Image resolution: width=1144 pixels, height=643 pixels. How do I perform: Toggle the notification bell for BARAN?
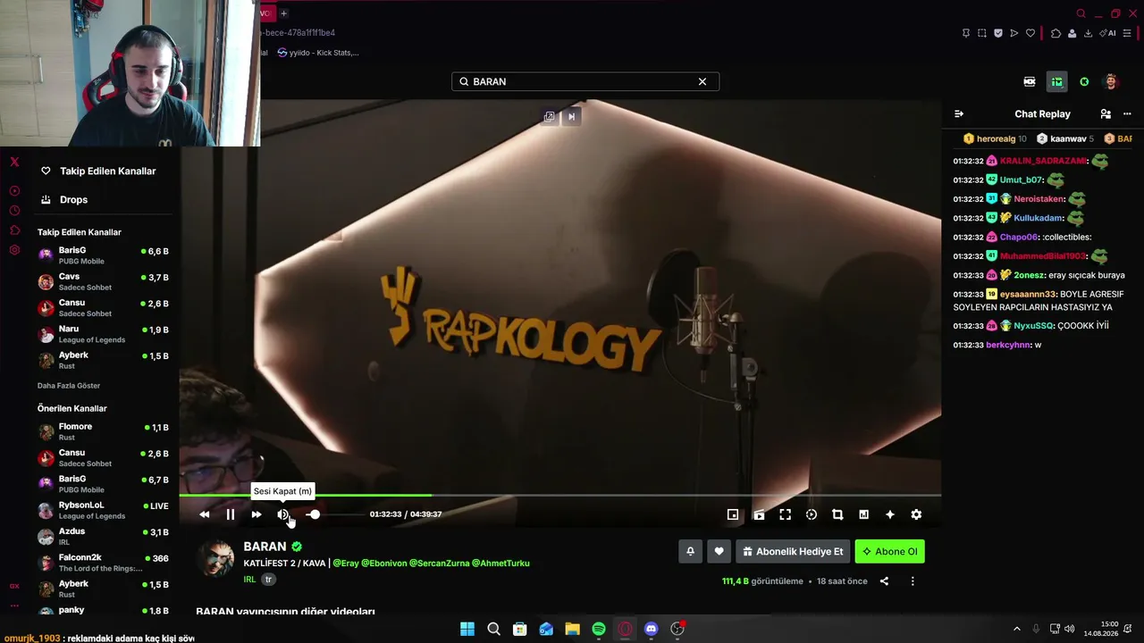(690, 552)
